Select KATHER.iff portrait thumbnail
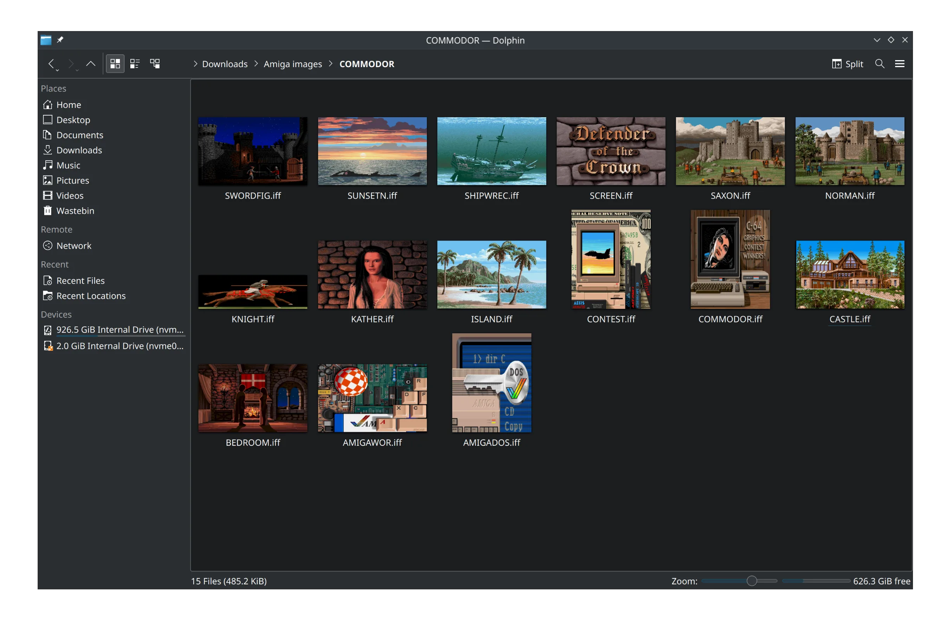951x634 pixels. [372, 275]
